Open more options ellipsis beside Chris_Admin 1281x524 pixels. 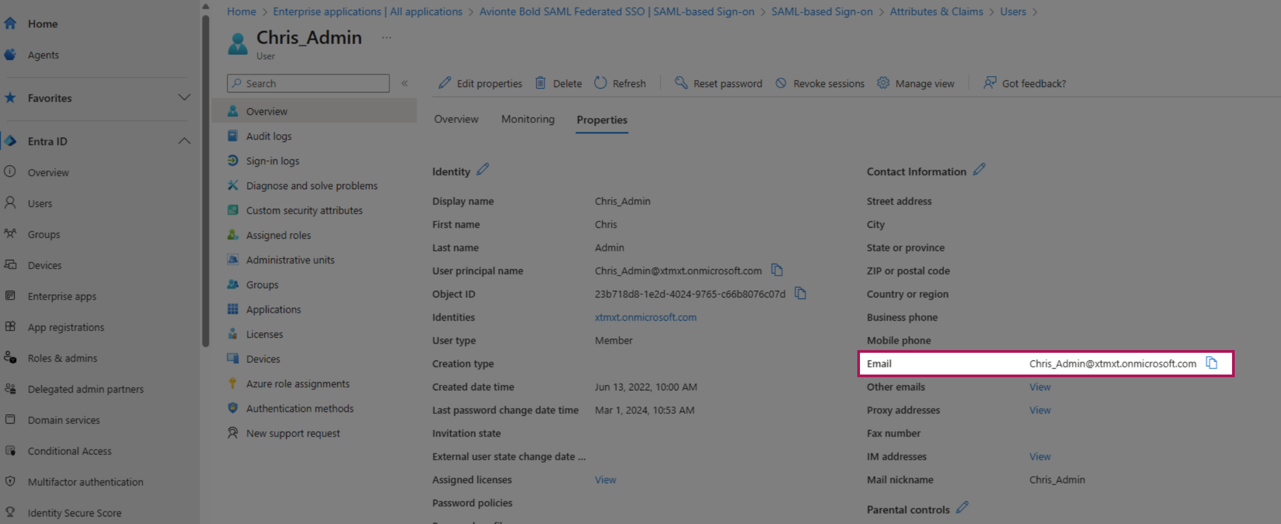(x=386, y=38)
